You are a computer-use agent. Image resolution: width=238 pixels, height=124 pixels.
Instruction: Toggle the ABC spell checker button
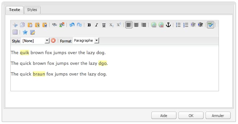coord(211,25)
